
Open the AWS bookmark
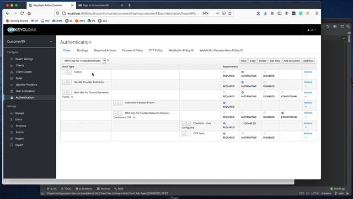(80, 21)
